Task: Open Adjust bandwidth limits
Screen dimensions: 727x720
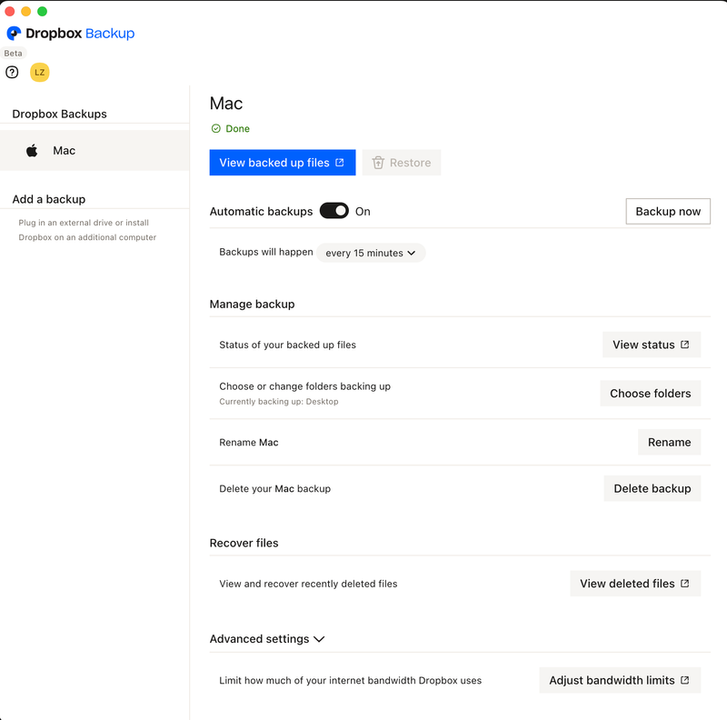Action: tap(619, 680)
